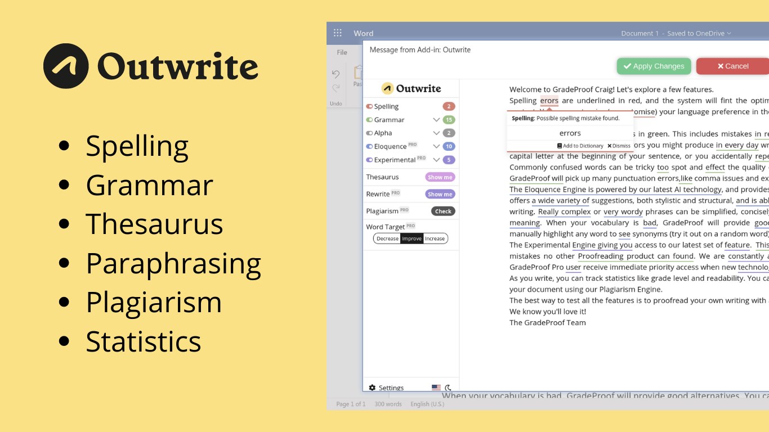Image resolution: width=769 pixels, height=432 pixels.
Task: Click the Spelling count badge 2
Action: click(449, 106)
